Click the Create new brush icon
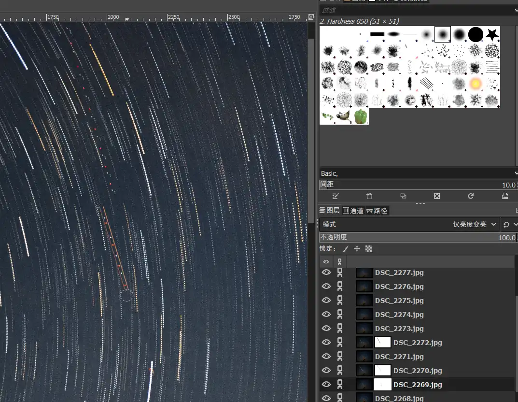Viewport: 518px width, 402px height. (369, 196)
